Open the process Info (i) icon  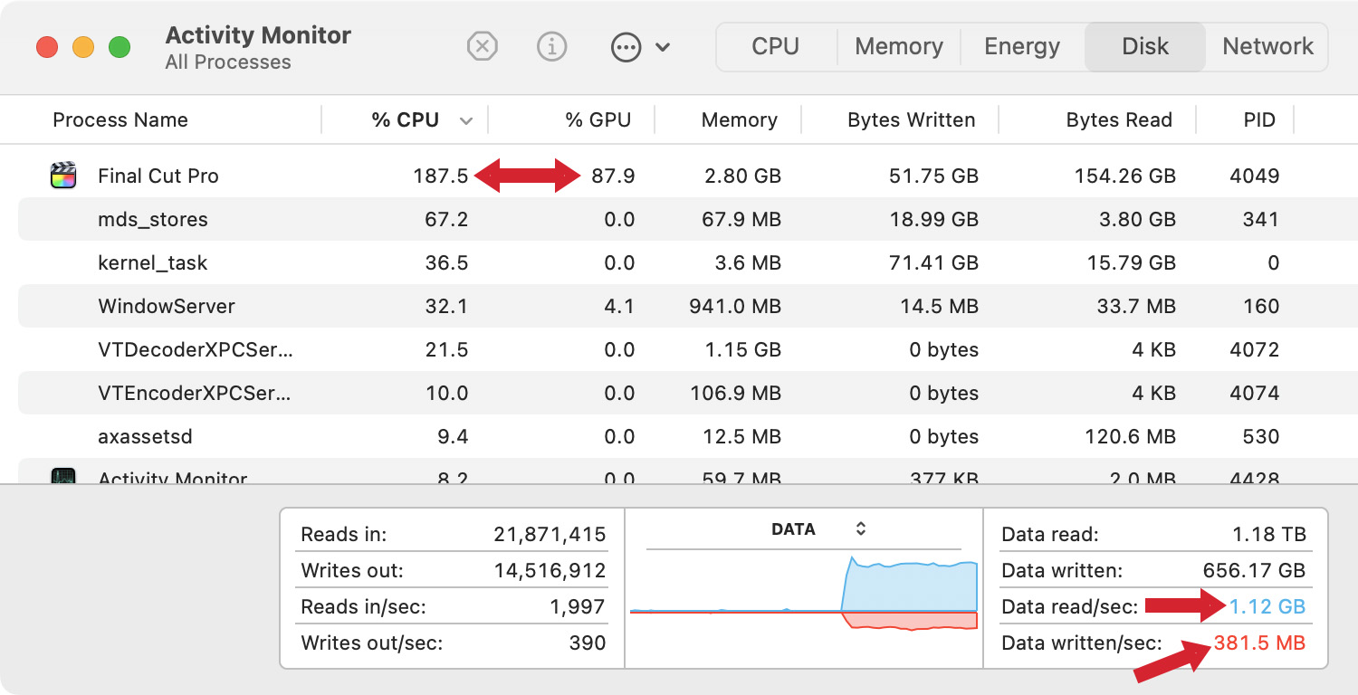(552, 46)
